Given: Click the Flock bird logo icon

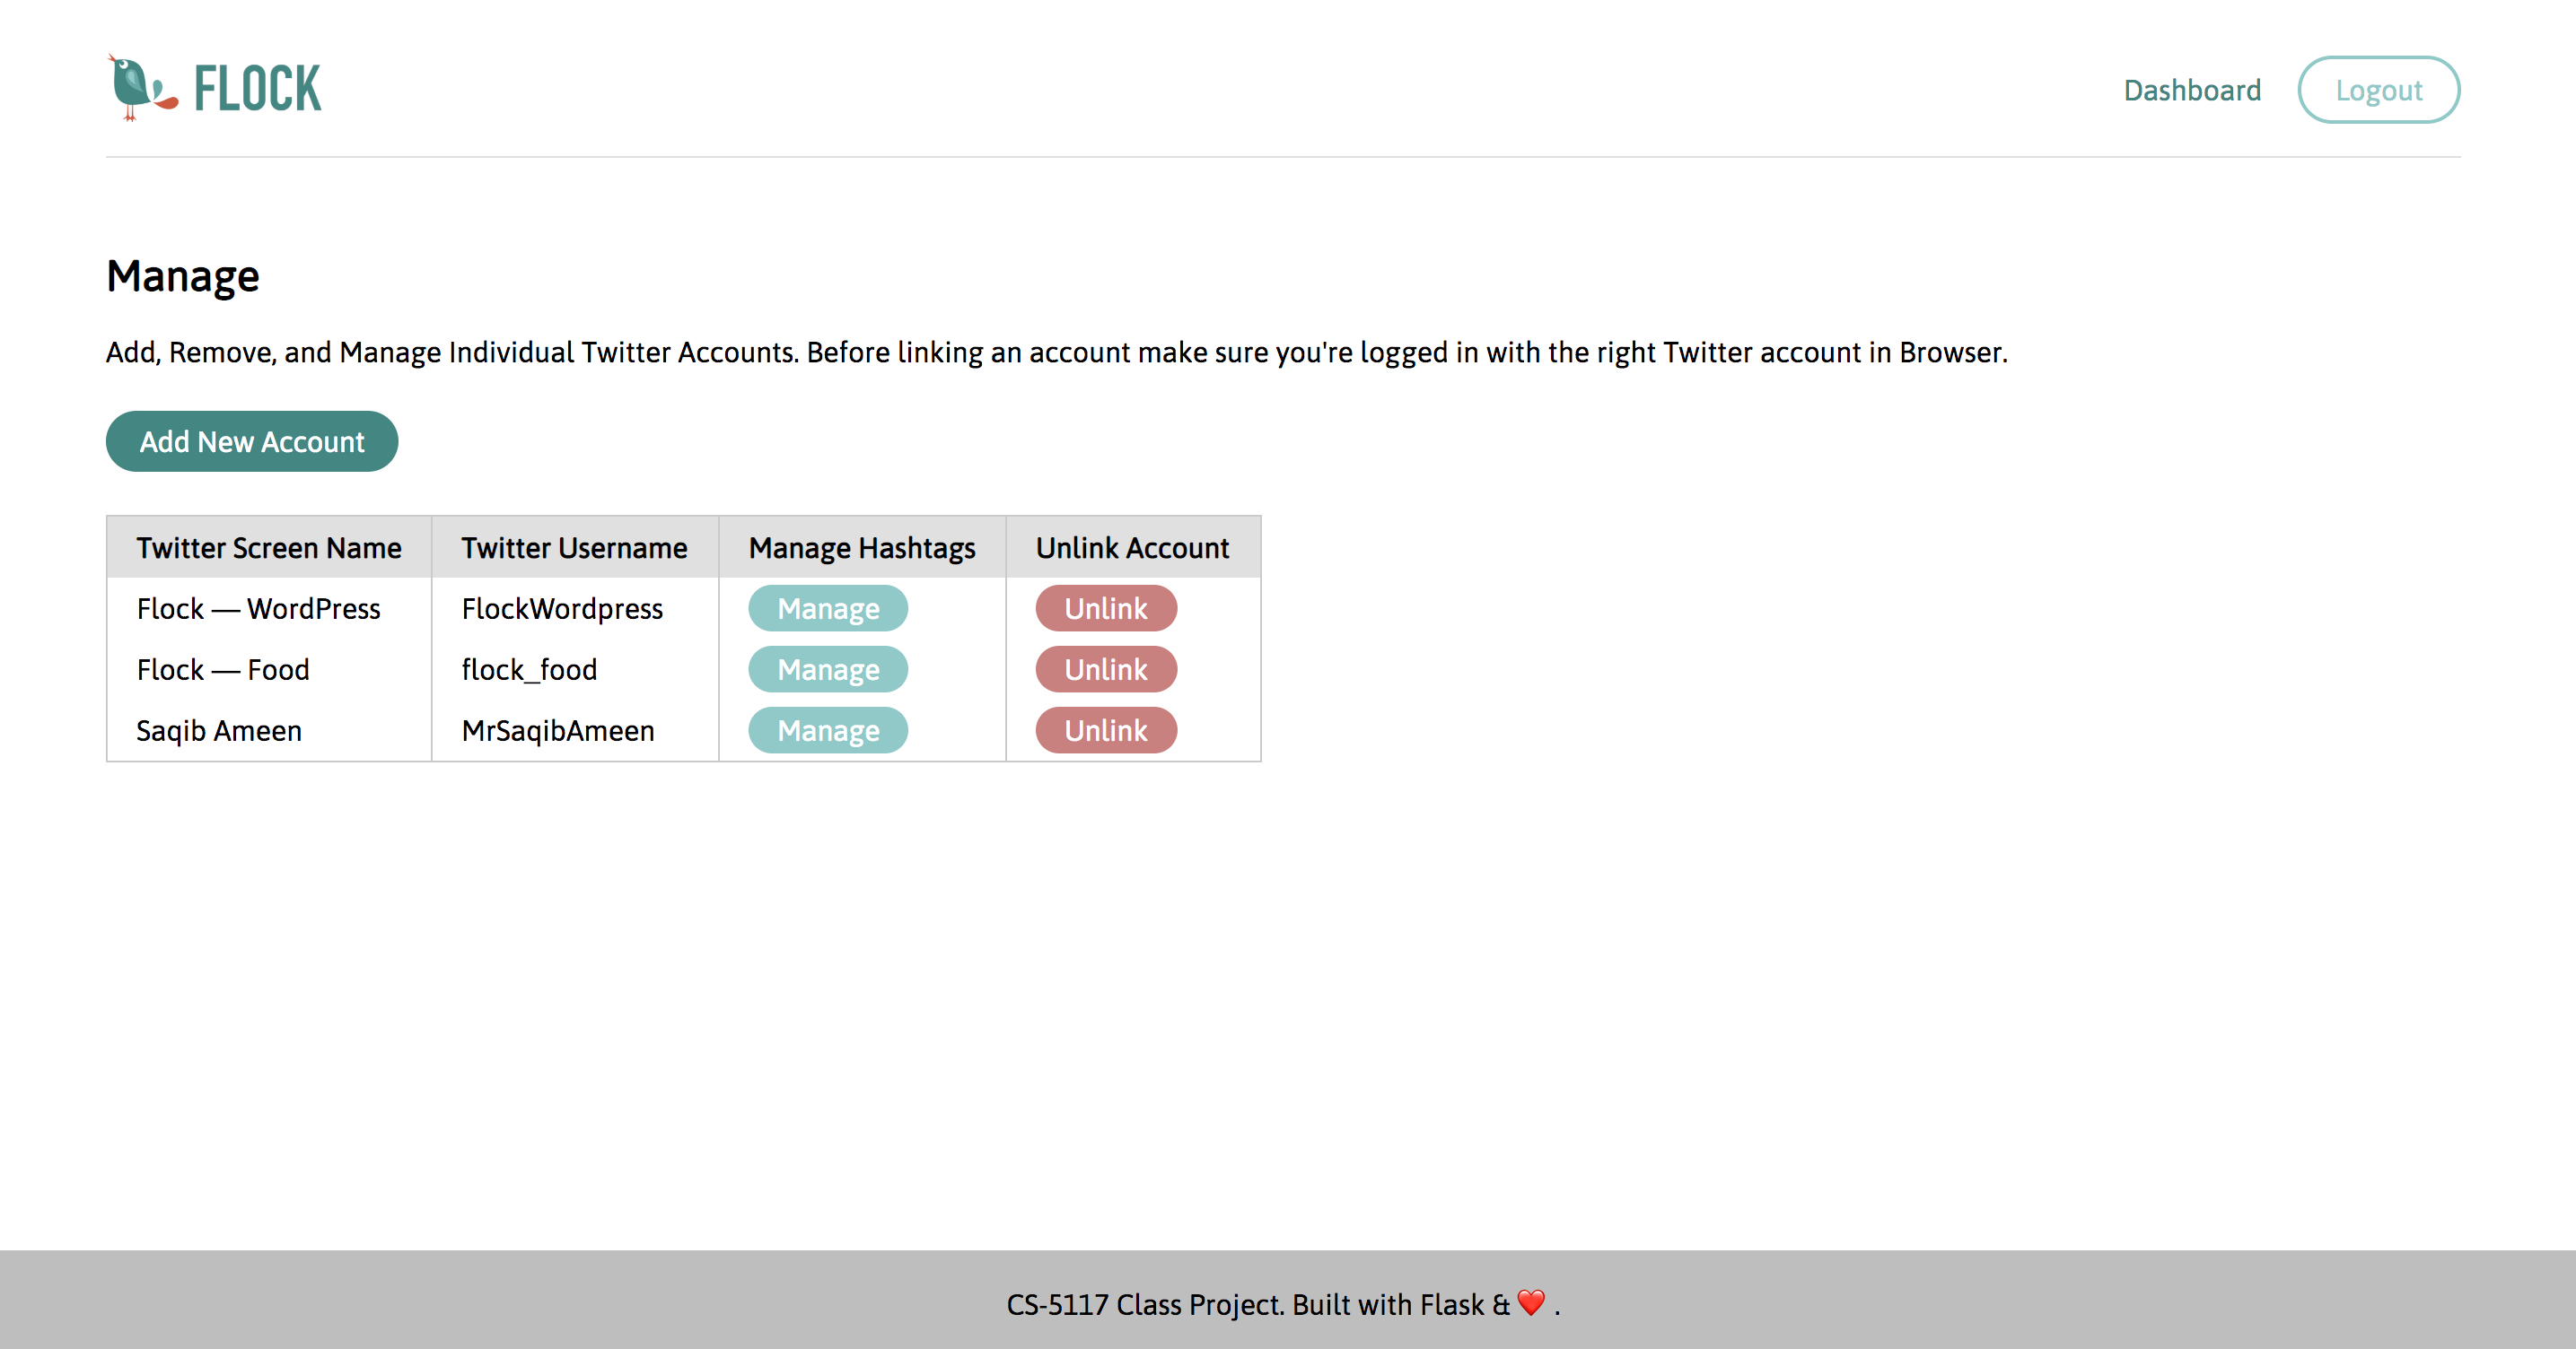Looking at the screenshot, I should click(x=140, y=88).
